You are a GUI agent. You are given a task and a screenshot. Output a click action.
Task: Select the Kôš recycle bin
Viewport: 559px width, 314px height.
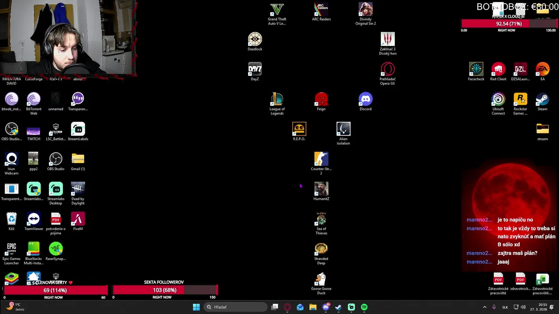(x=11, y=222)
